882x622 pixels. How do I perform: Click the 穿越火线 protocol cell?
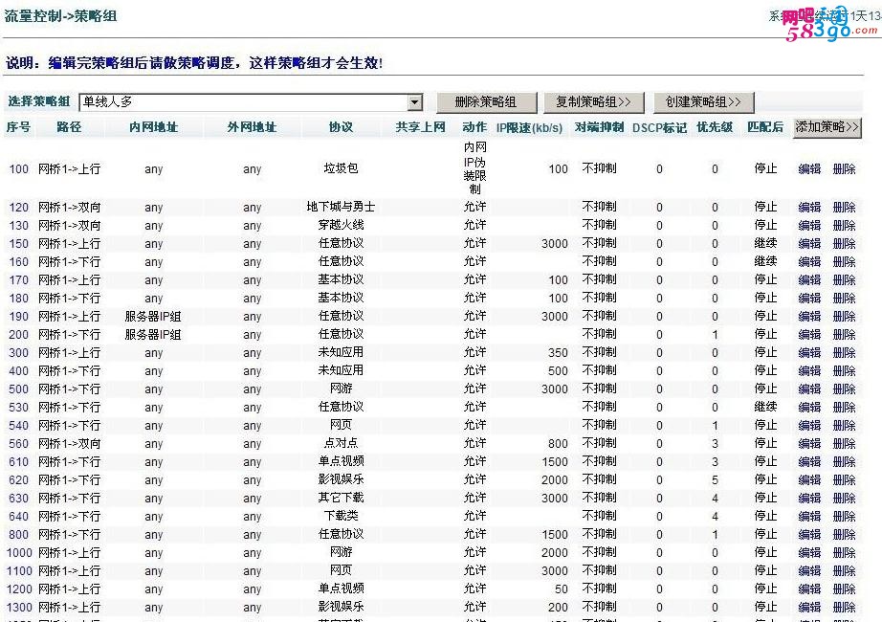341,225
